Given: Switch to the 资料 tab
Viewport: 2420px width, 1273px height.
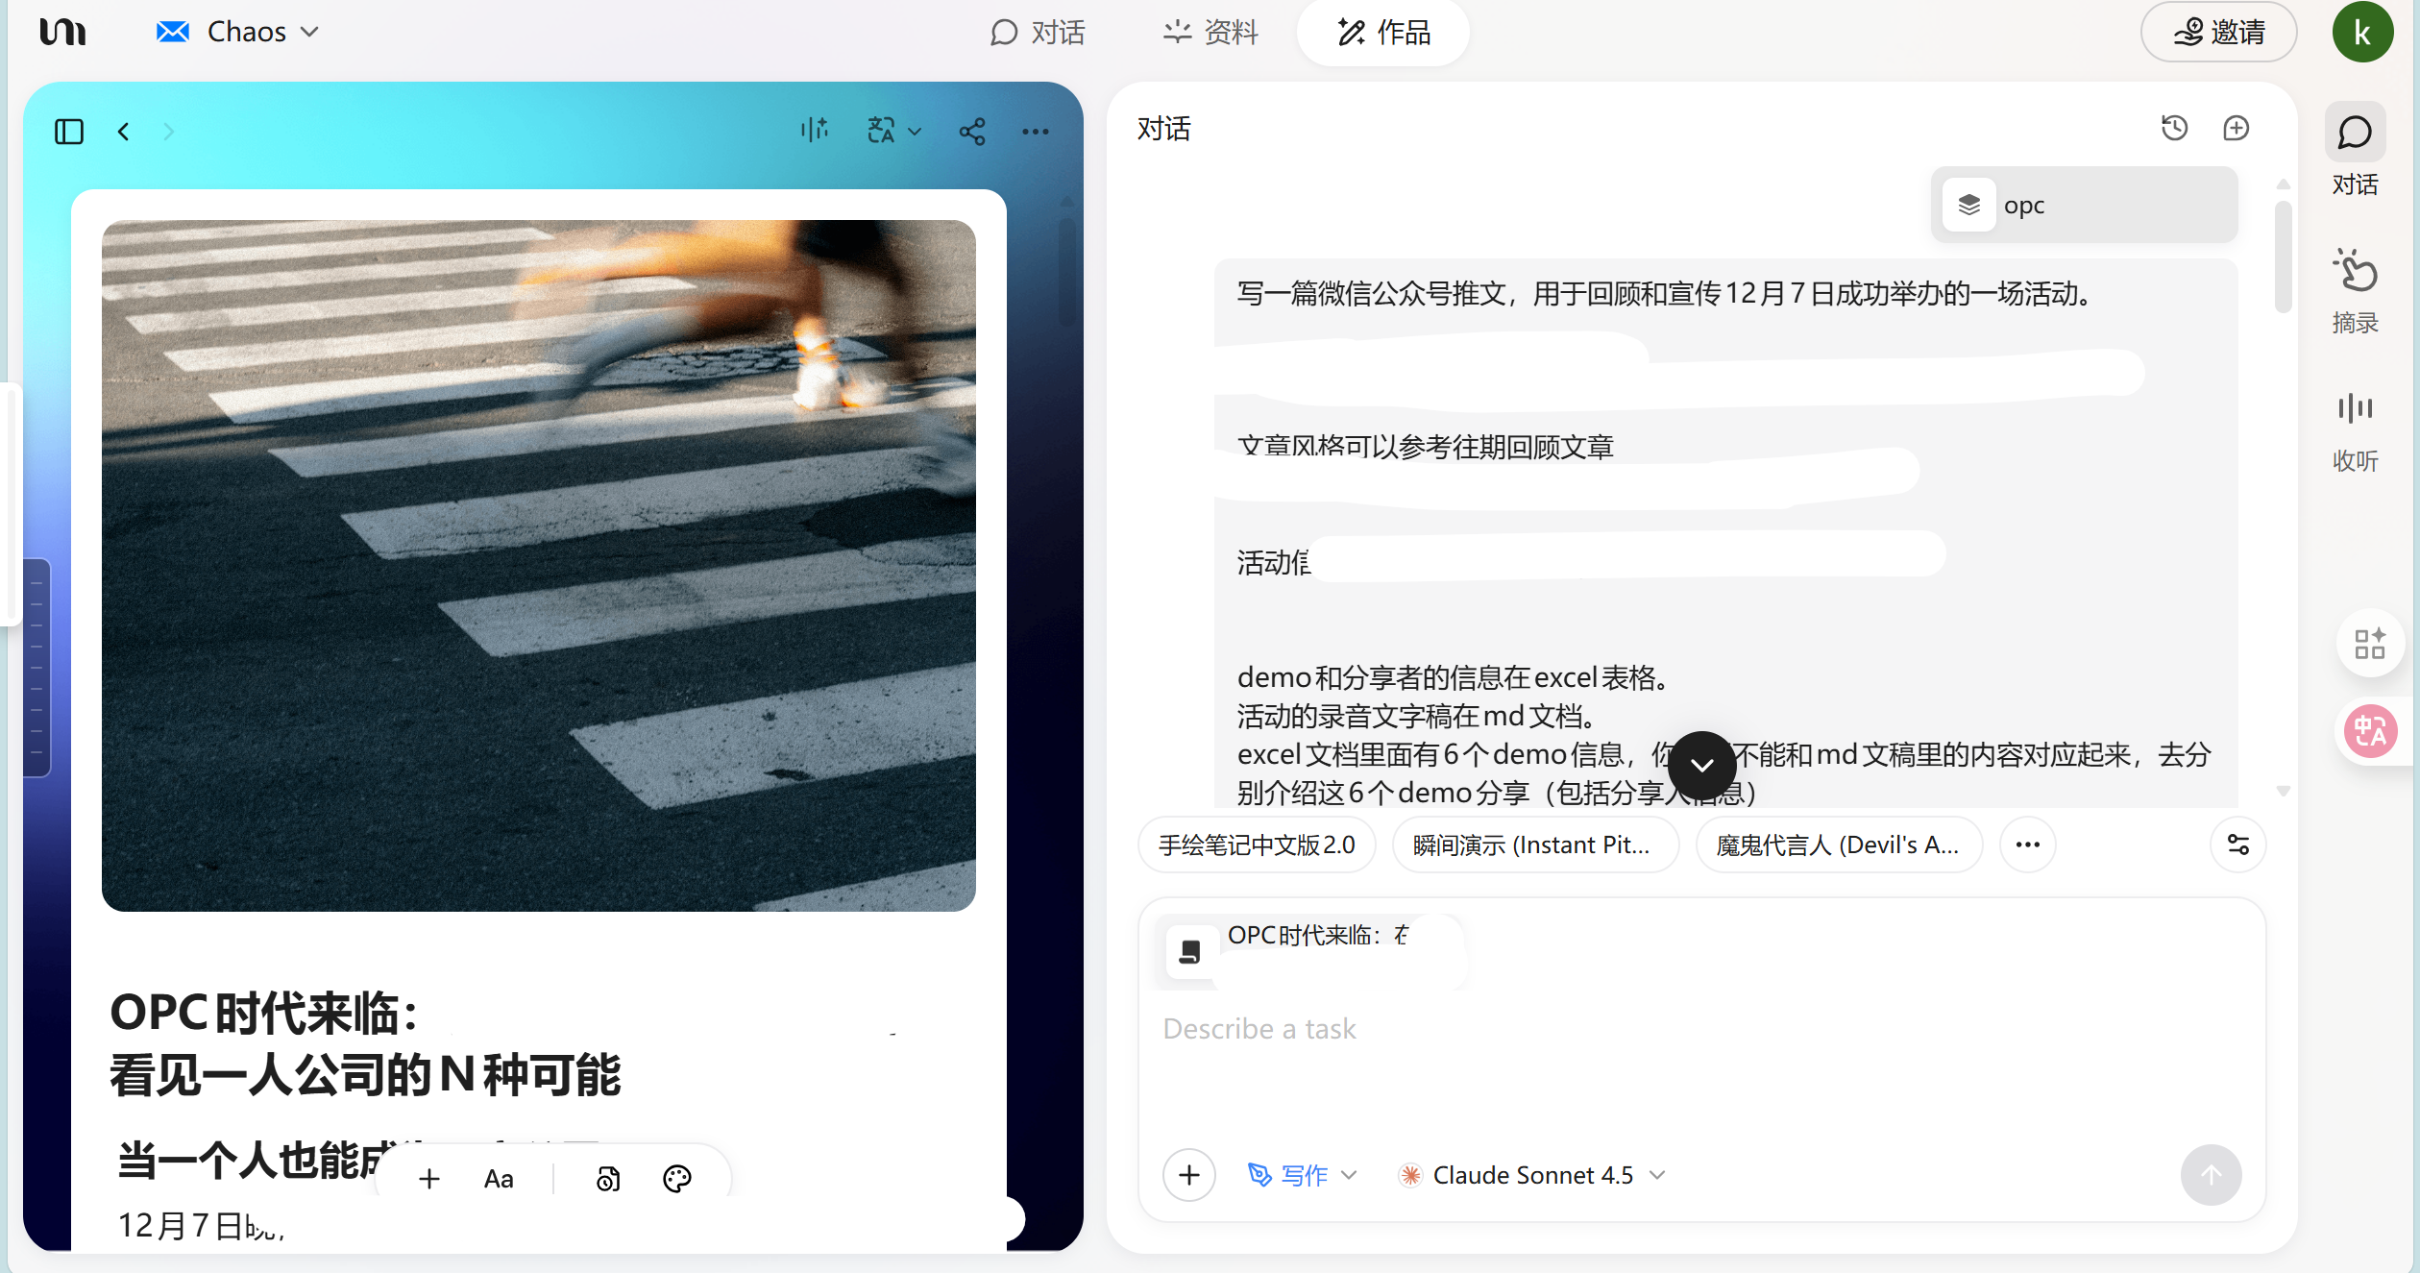Looking at the screenshot, I should 1210,32.
